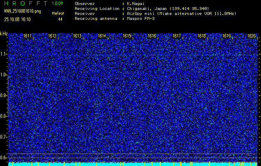The height and width of the screenshot is (166, 261).
Task: Click the 1.00f version label
Action: pos(57,3)
